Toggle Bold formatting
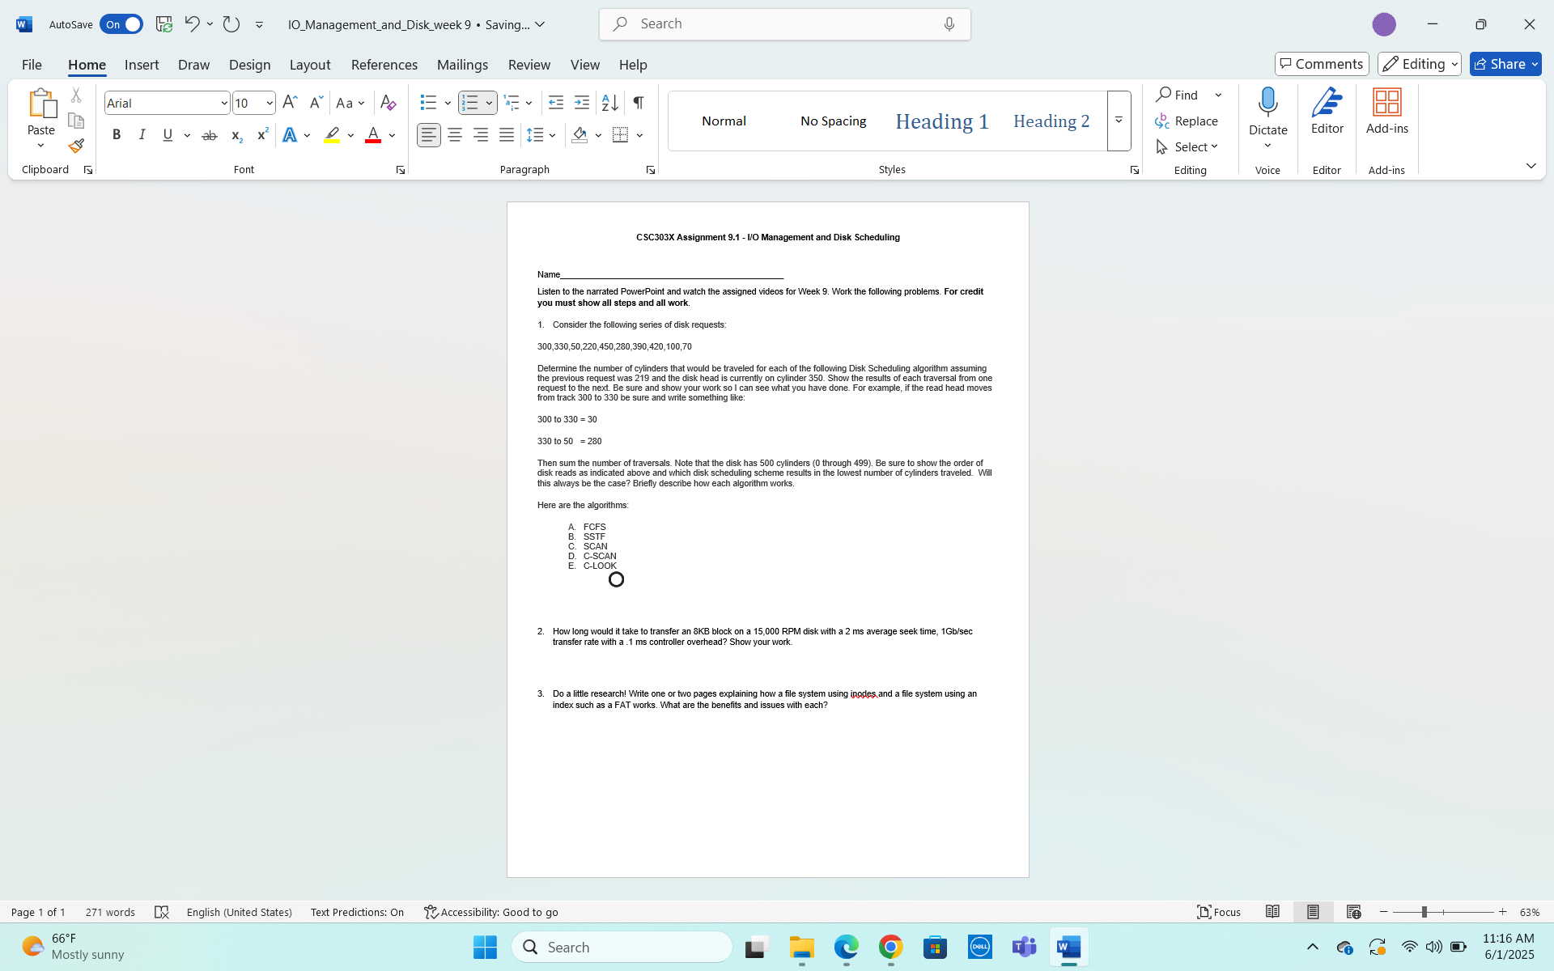Viewport: 1554px width, 971px height. [x=117, y=135]
